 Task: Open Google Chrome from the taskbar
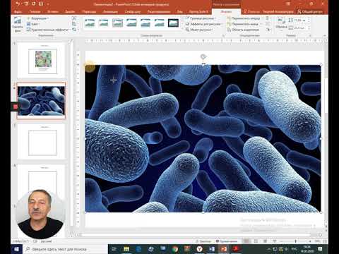click(175, 249)
